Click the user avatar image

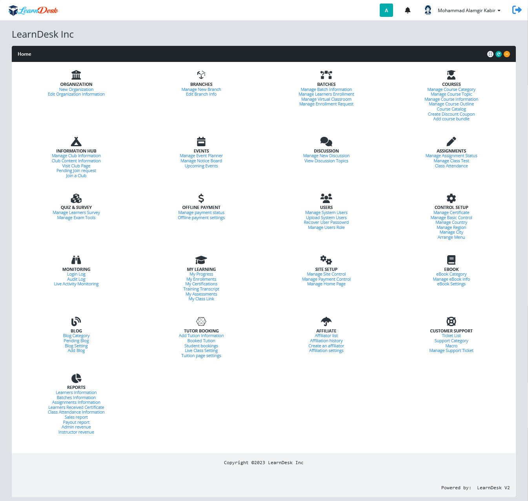pyautogui.click(x=428, y=10)
